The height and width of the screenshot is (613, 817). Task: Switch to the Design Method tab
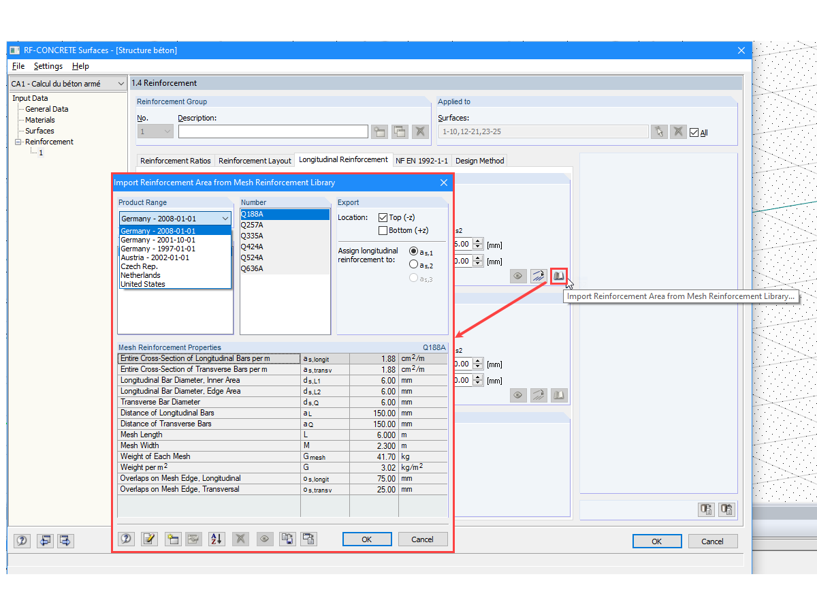pos(480,161)
